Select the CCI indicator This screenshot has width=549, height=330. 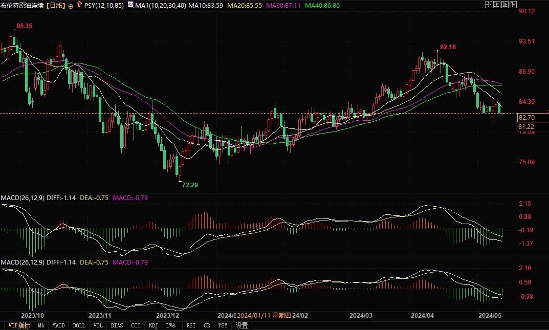click(135, 325)
